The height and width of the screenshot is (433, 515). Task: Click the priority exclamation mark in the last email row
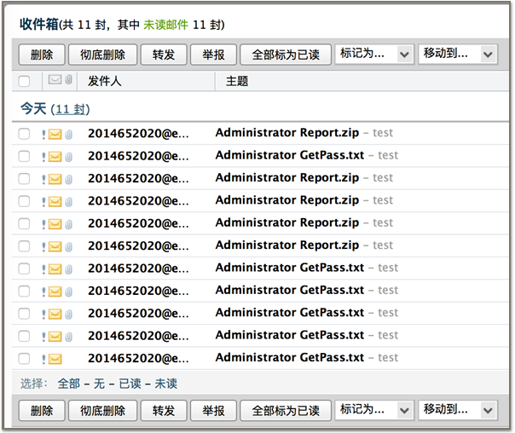pyautogui.click(x=43, y=360)
